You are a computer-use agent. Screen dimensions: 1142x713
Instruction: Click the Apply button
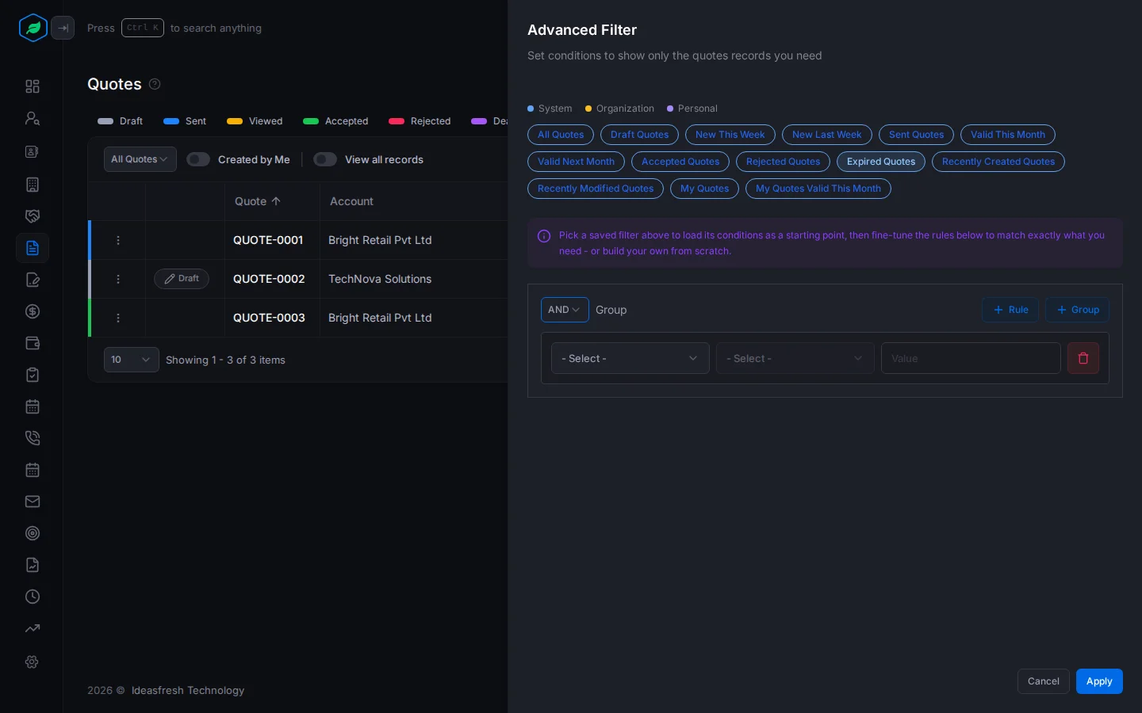point(1099,681)
